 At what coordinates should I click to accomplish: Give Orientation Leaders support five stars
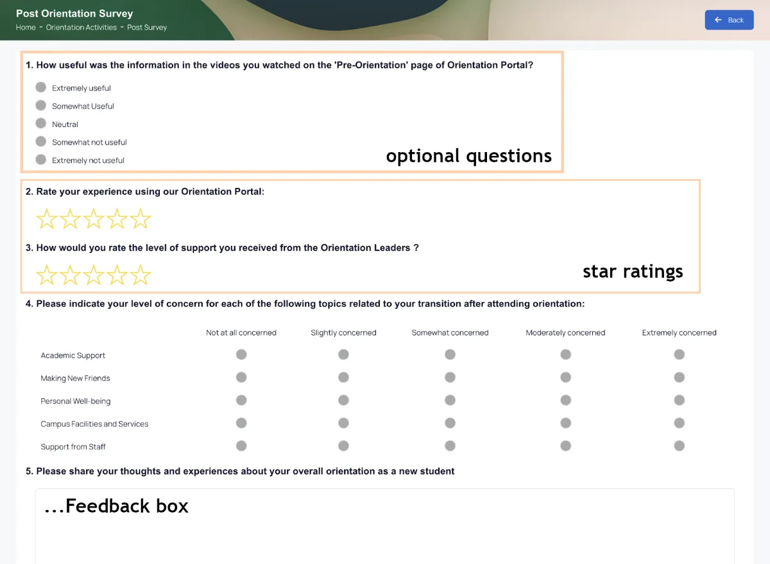click(141, 275)
